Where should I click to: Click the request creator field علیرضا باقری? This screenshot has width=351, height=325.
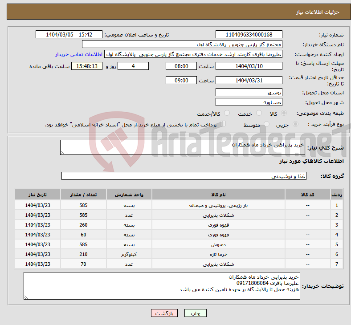(x=193, y=54)
